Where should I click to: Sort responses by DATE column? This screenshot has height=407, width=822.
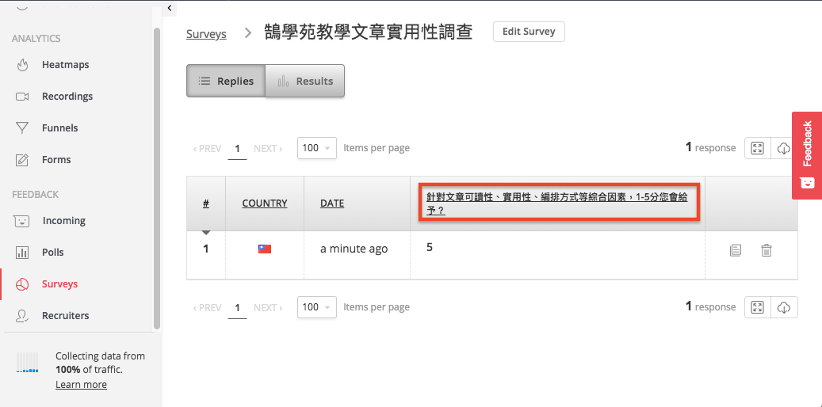[332, 203]
